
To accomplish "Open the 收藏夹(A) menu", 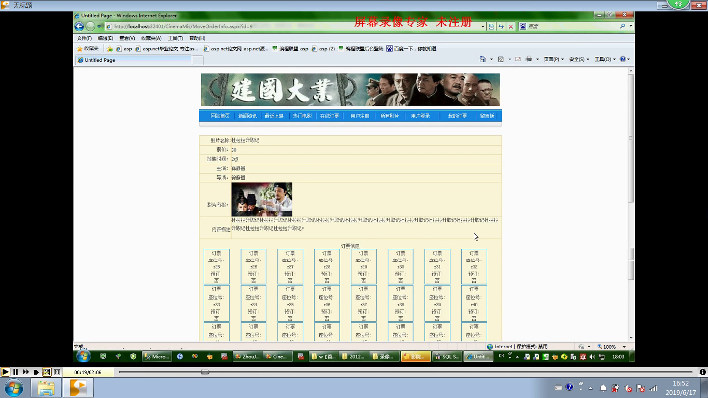I will click(x=151, y=38).
